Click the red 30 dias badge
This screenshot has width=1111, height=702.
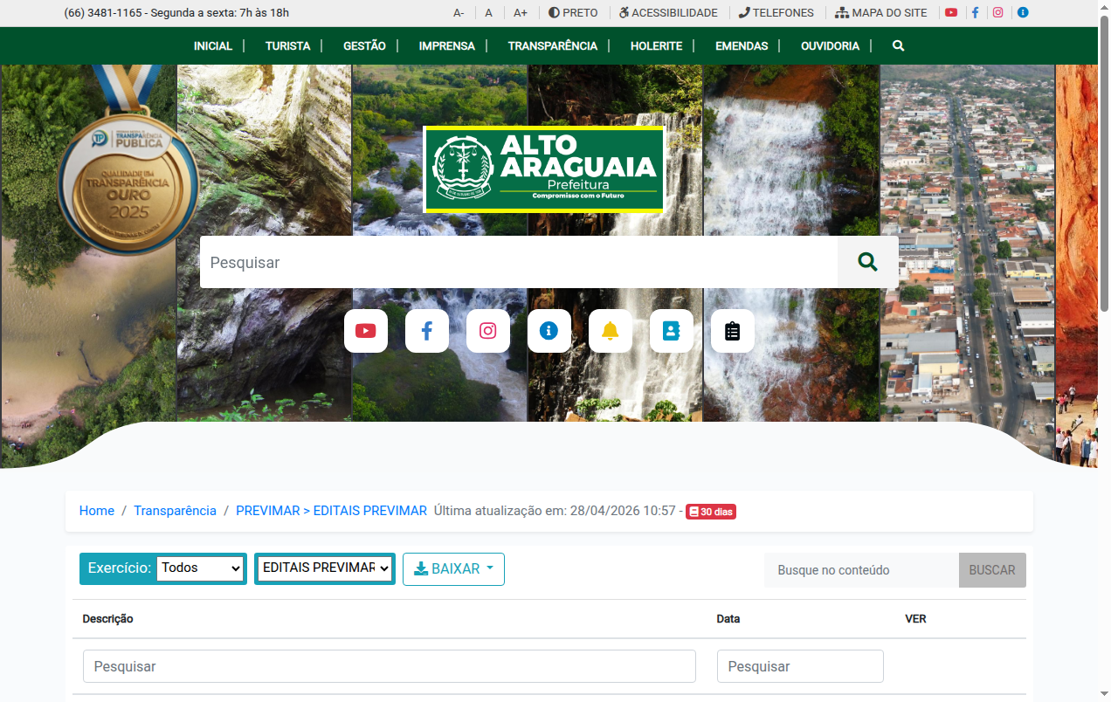(711, 512)
